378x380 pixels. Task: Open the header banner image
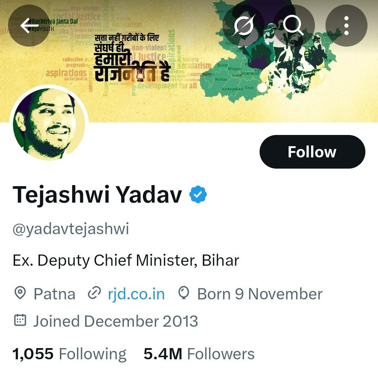click(189, 61)
